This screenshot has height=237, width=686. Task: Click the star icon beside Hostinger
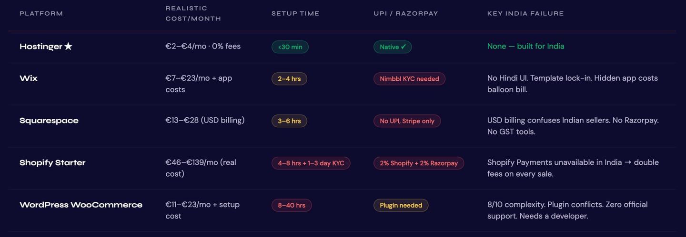pyautogui.click(x=68, y=47)
